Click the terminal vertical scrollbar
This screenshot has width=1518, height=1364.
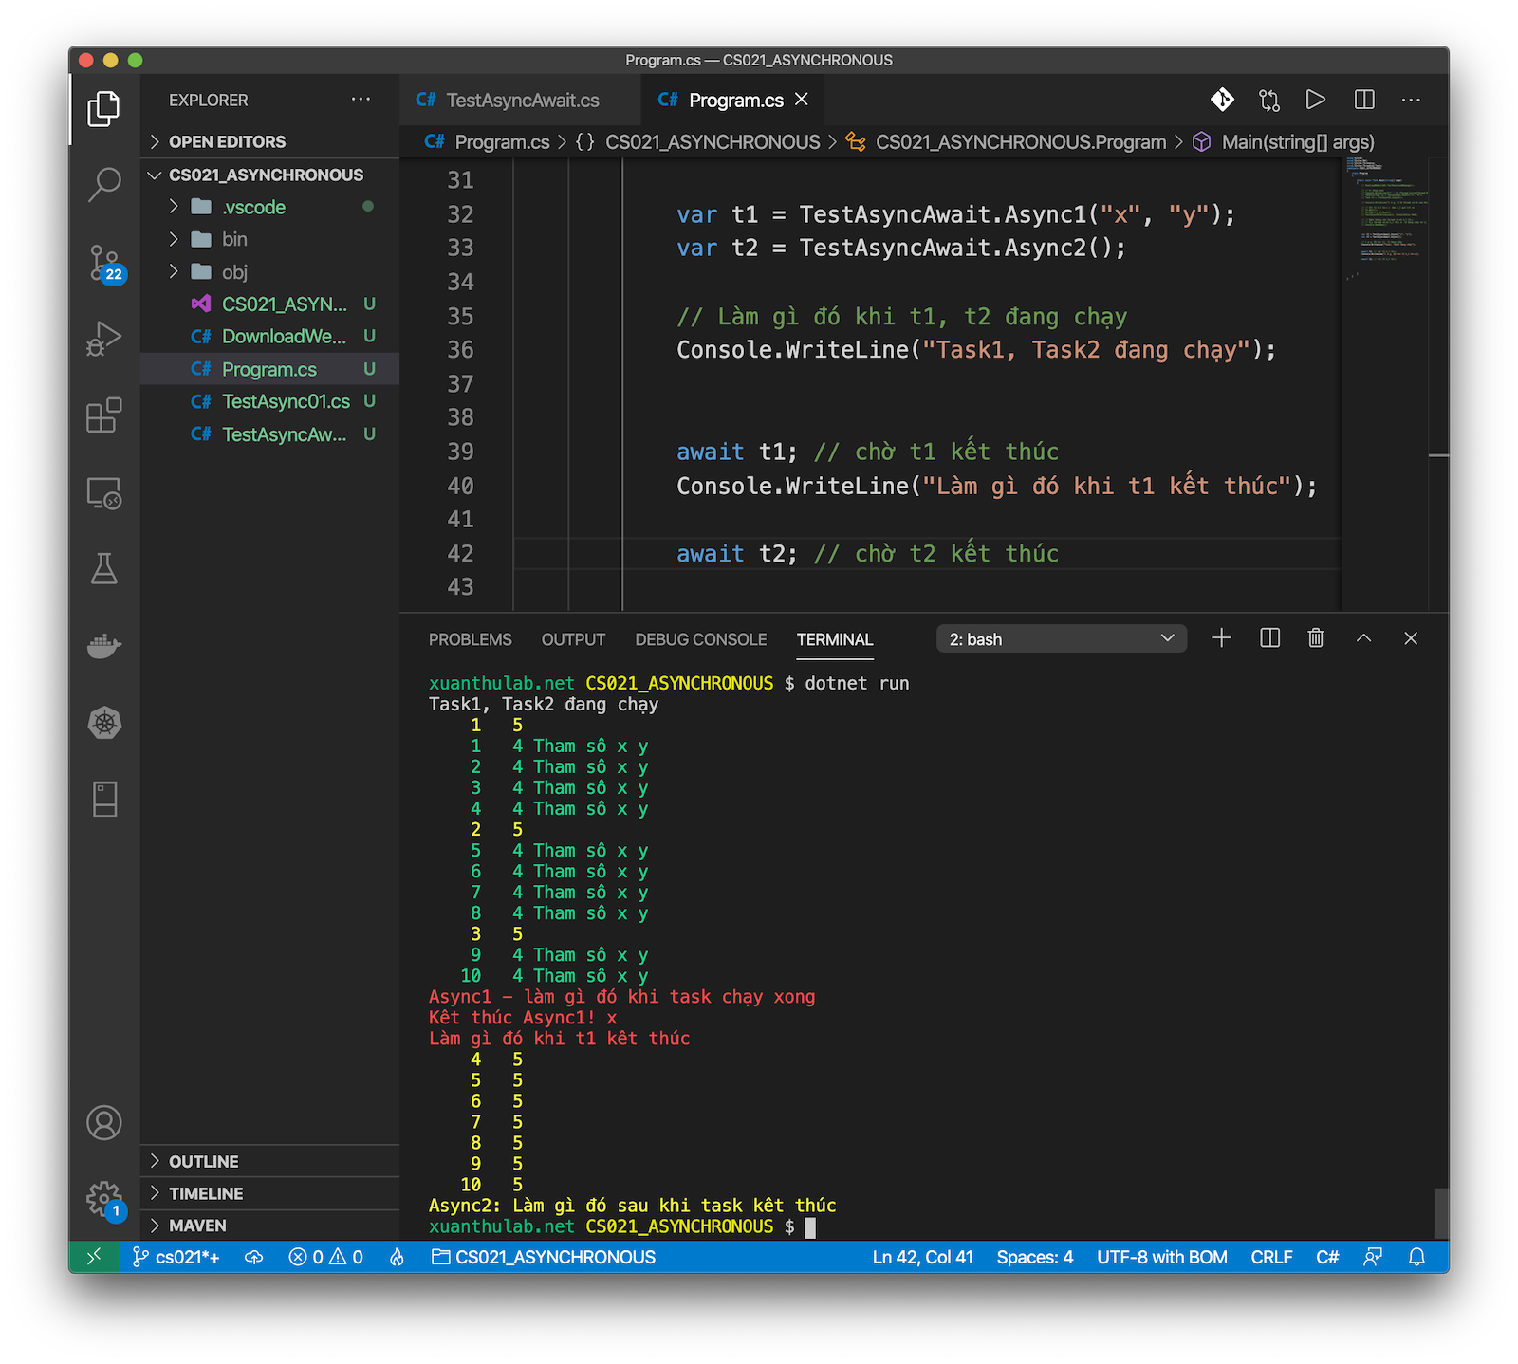tap(1440, 1211)
